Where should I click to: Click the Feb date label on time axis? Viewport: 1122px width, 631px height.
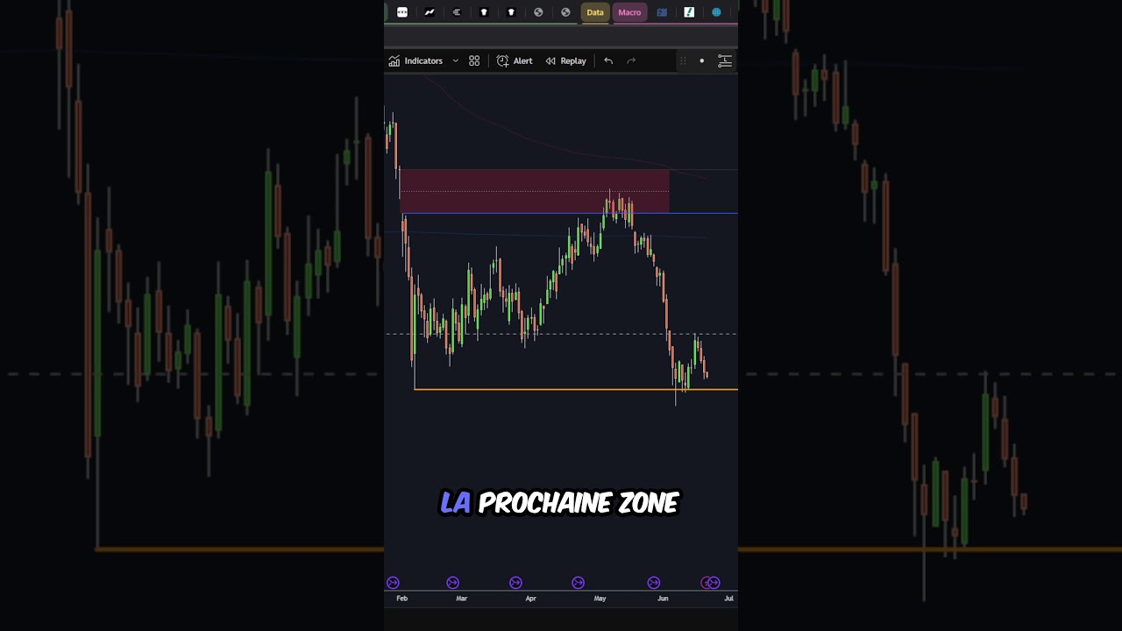pyautogui.click(x=401, y=599)
